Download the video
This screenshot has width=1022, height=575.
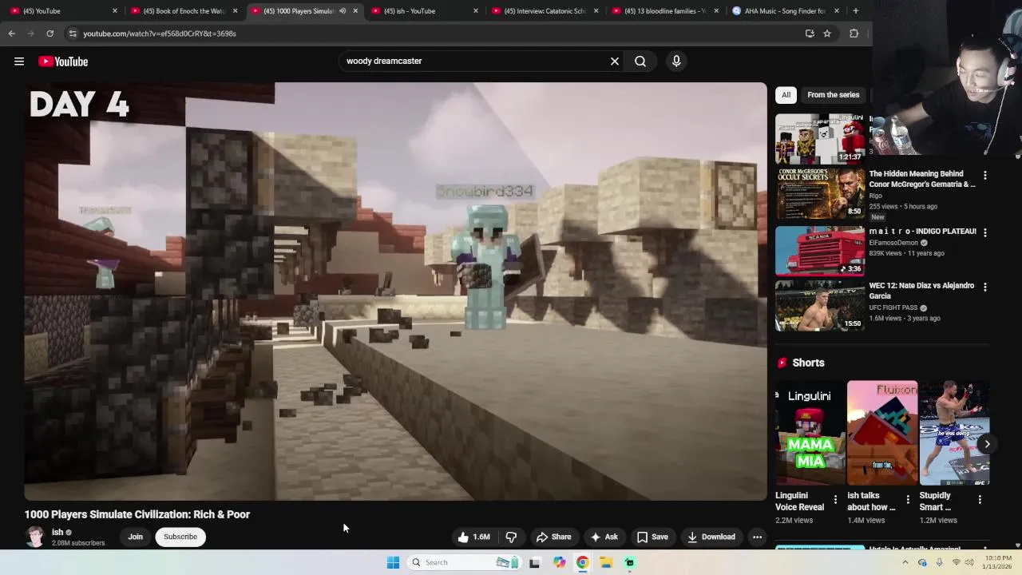(711, 537)
